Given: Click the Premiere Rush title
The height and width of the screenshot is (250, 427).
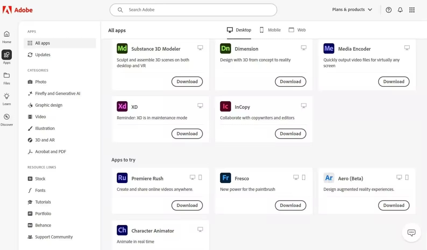Looking at the screenshot, I should [x=147, y=178].
